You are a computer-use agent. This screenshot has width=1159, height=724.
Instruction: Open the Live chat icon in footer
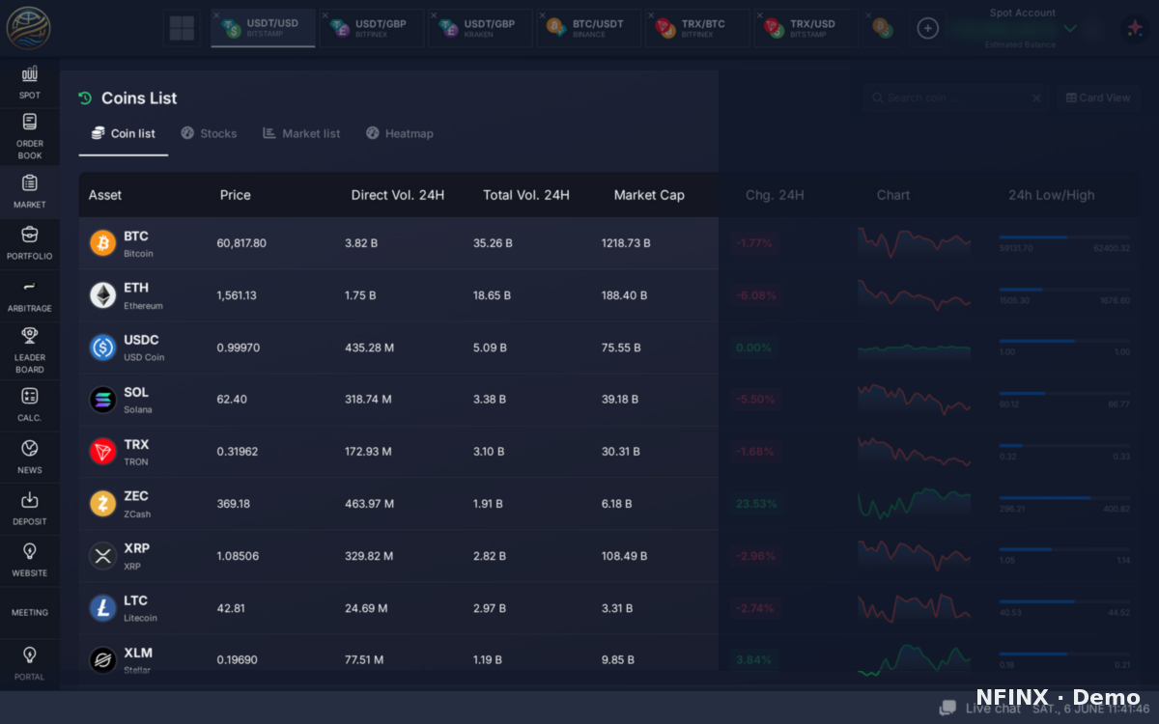click(x=948, y=708)
